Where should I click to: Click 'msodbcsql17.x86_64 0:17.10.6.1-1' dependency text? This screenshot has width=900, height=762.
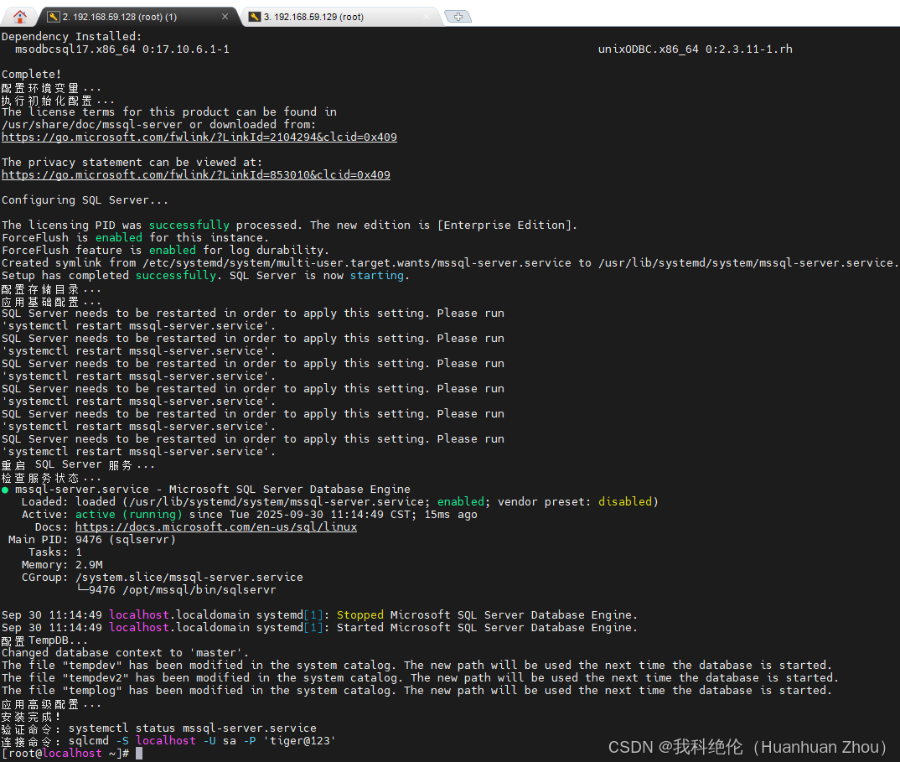coord(122,49)
